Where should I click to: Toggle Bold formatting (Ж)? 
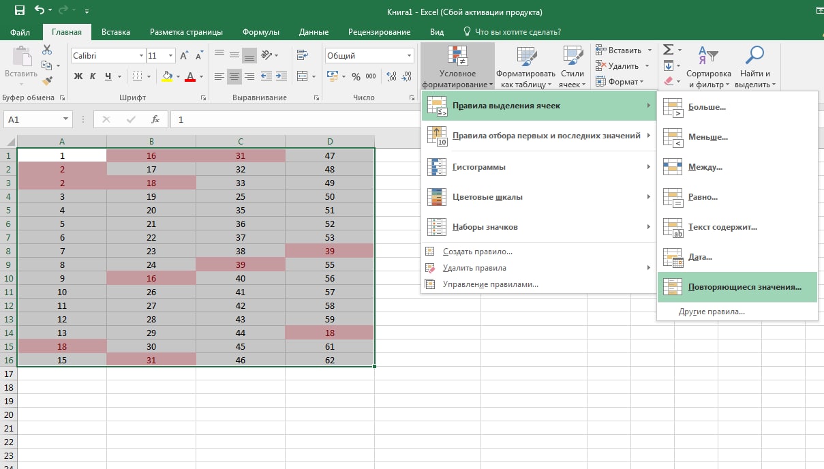[78, 76]
